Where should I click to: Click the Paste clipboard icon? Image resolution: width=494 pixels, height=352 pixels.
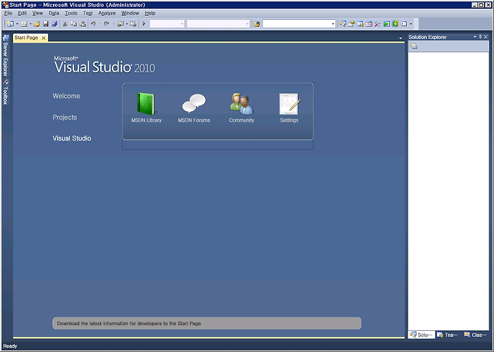pyautogui.click(x=82, y=24)
